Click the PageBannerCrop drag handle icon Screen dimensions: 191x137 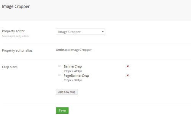(60, 76)
